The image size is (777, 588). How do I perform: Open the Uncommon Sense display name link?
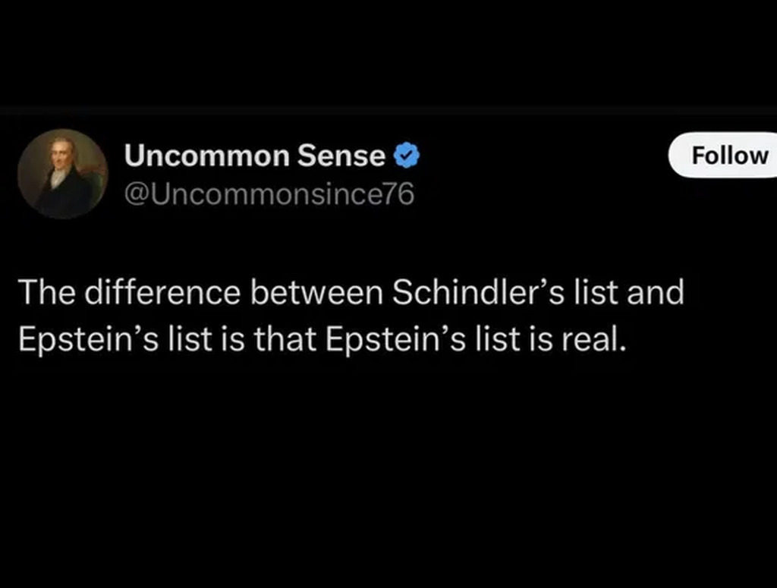click(x=254, y=156)
